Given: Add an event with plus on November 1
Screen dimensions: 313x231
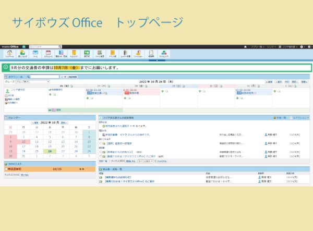Looking at the screenshot, I should 275,91.
